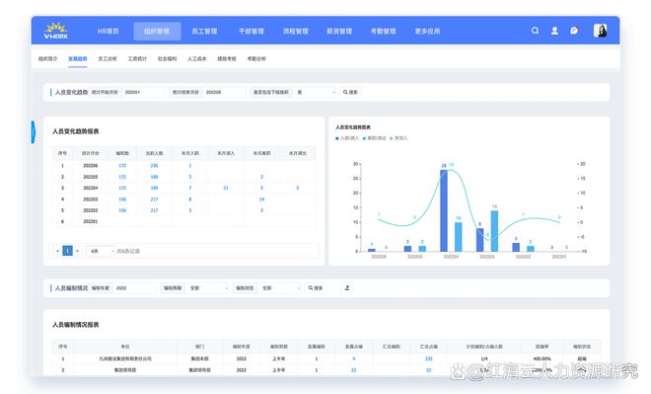This screenshot has width=651, height=394.
Task: Click the 统计月份 column header
Action: pos(91,153)
